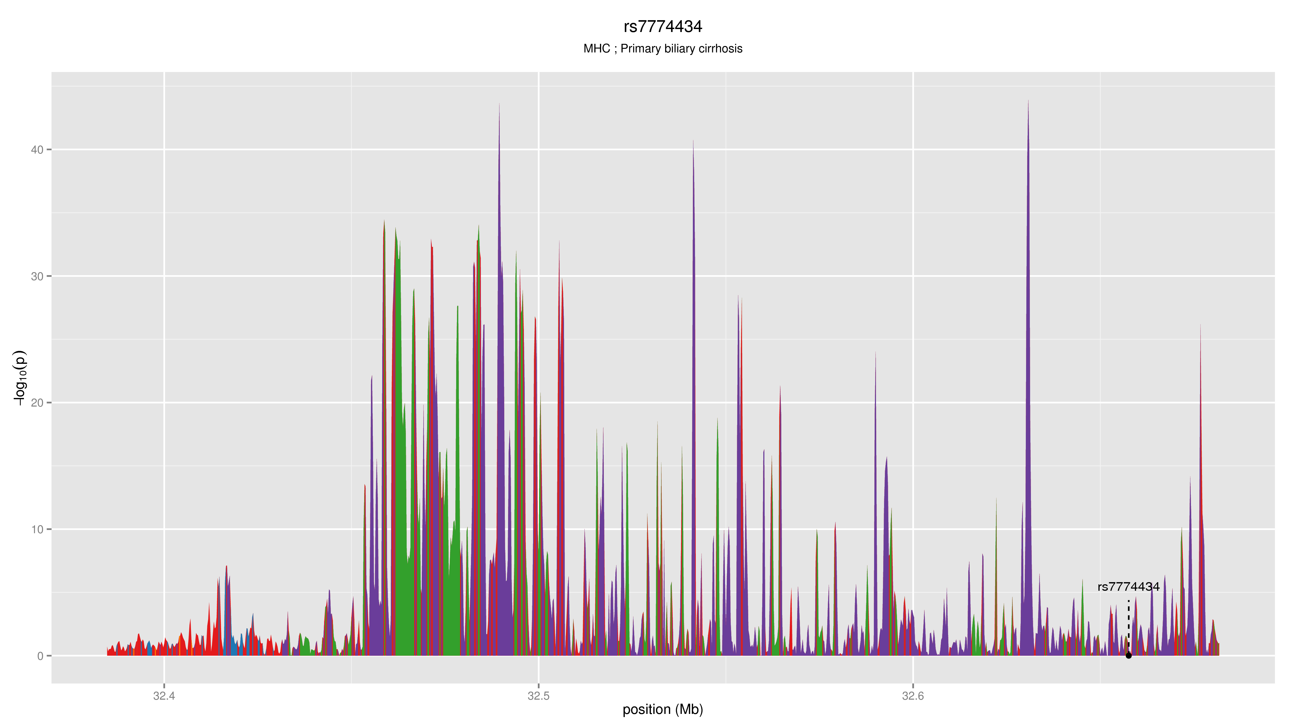Click the y-axis title -log10(p)
Image resolution: width=1291 pixels, height=726 pixels.
20,378
